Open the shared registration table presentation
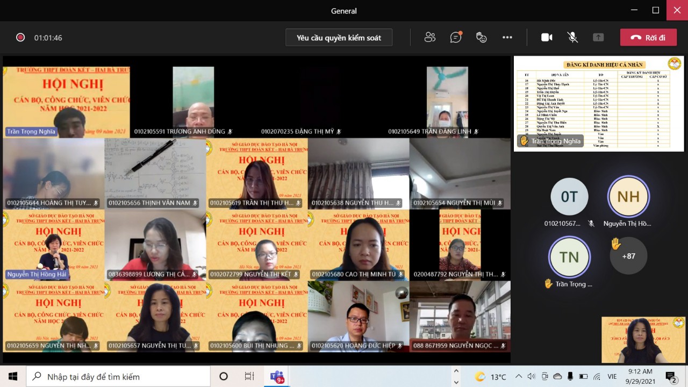This screenshot has height=387, width=688. 599,104
